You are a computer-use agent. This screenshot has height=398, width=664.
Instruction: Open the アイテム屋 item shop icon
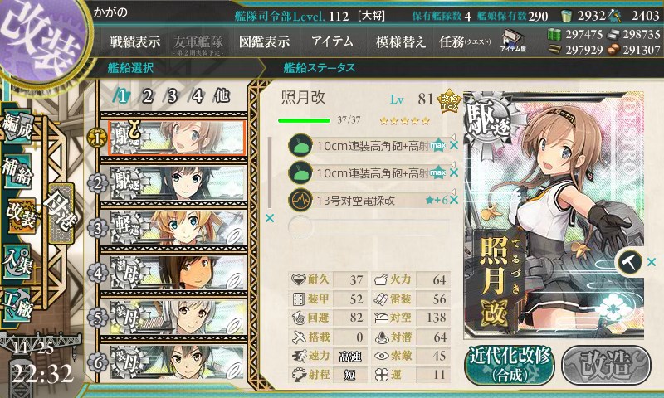pyautogui.click(x=513, y=41)
